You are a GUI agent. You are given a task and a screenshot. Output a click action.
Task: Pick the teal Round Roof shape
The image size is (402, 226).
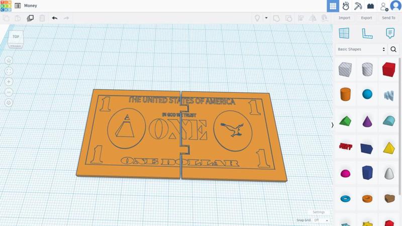389,121
